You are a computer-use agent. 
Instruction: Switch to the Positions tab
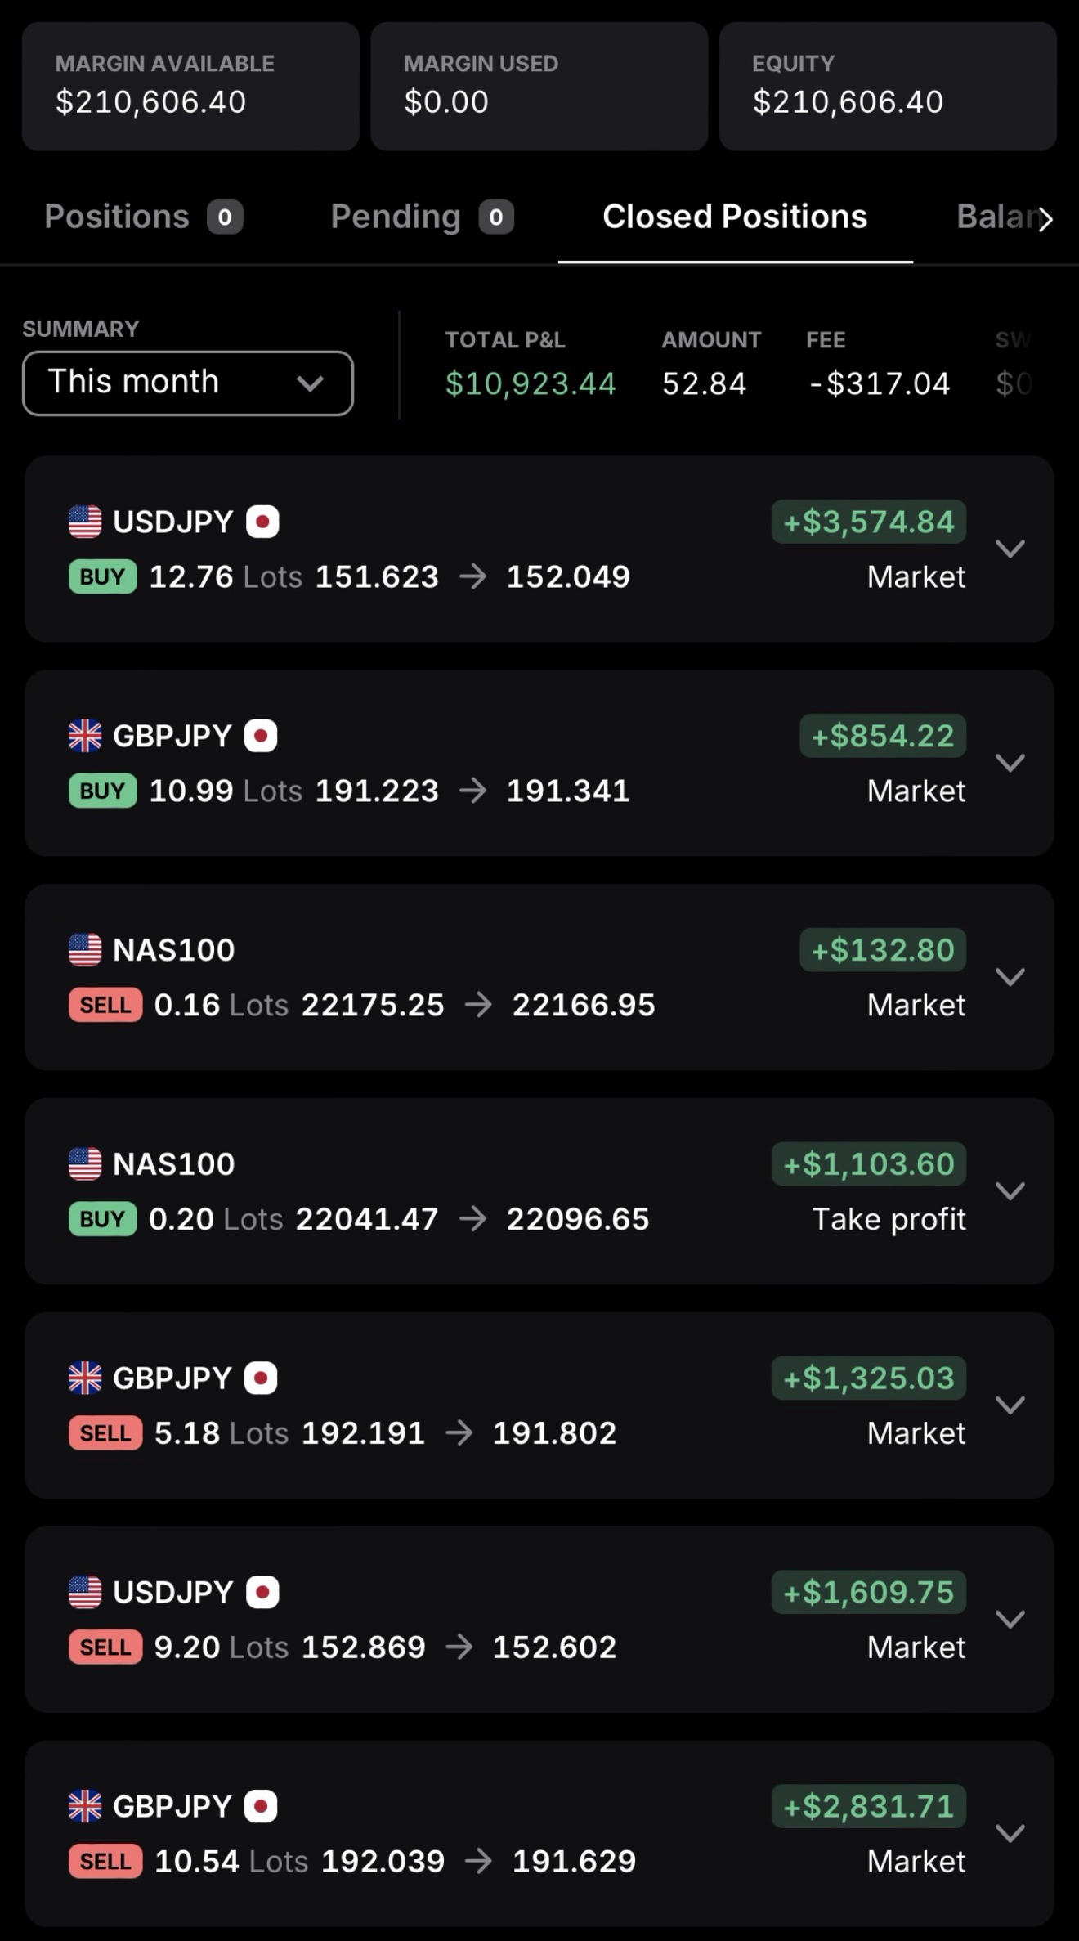pos(143,217)
